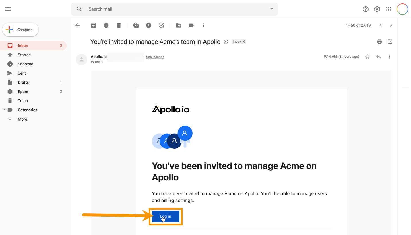Click the 'You've been invited' heading
The height and width of the screenshot is (235, 411).
pyautogui.click(x=234, y=172)
